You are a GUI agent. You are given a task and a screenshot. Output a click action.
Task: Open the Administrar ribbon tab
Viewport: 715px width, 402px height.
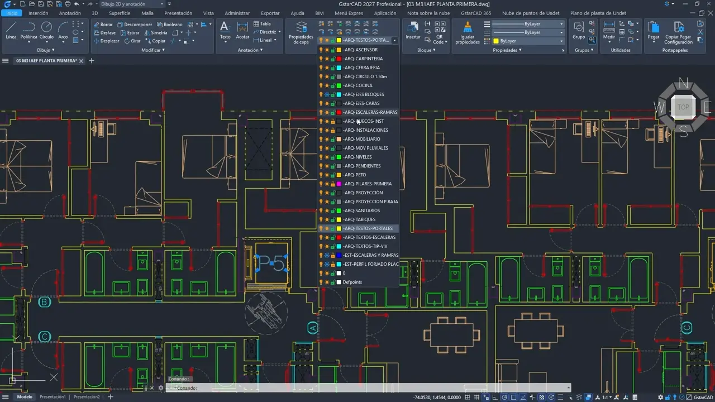pyautogui.click(x=237, y=13)
